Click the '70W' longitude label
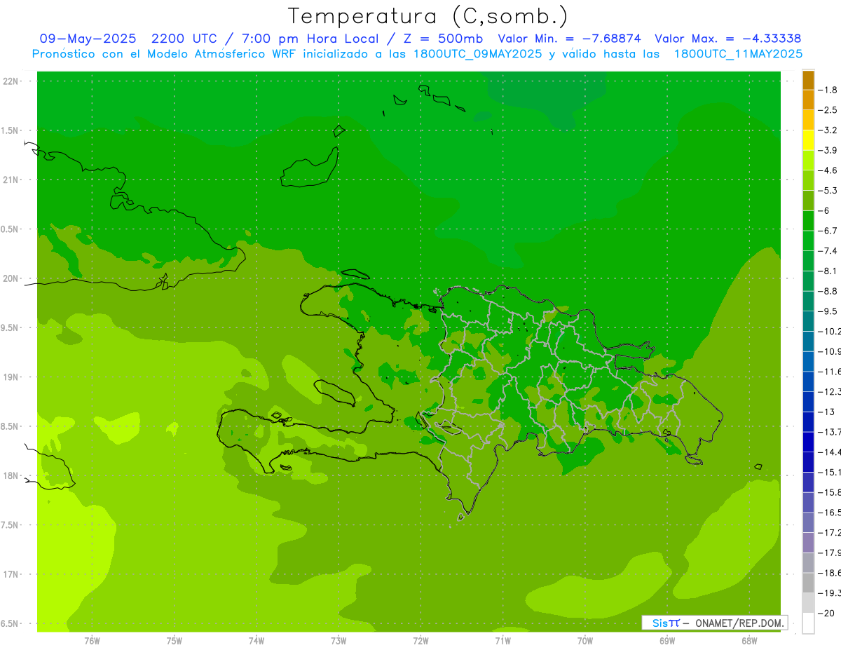Screen dimensions: 841x650 (585, 640)
